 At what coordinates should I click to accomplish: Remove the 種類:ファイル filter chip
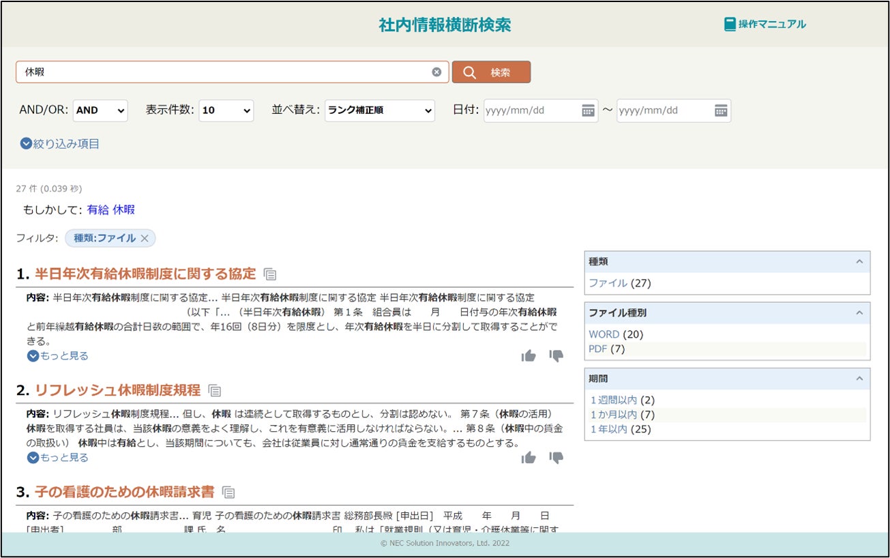point(145,238)
